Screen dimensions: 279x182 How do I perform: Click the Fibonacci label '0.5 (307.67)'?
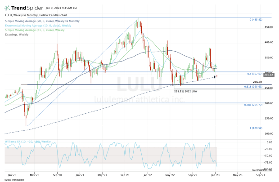[x=255, y=74]
